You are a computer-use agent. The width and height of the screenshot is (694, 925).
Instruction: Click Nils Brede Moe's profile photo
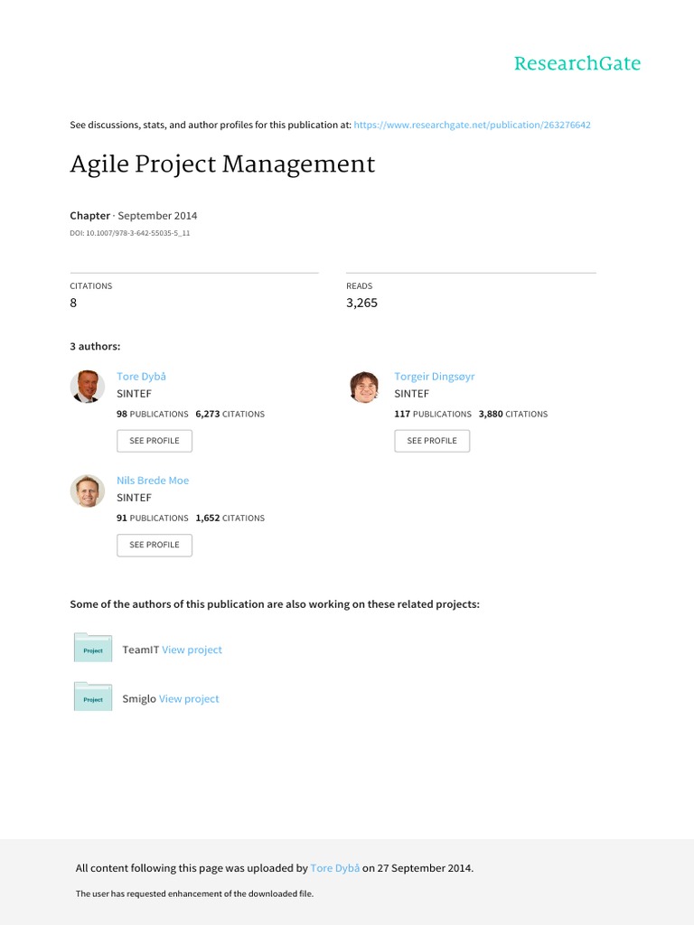[88, 491]
